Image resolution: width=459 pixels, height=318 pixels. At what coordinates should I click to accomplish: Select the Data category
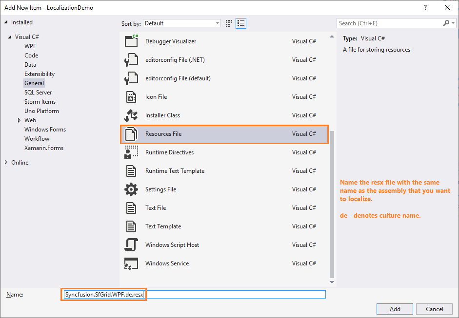pos(30,65)
